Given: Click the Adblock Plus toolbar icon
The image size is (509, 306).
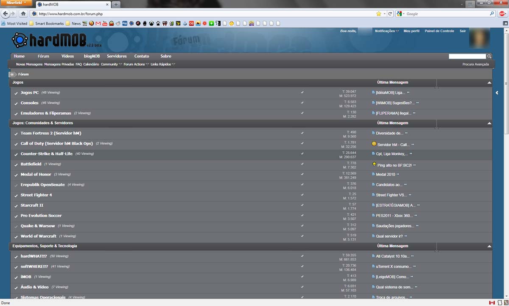Looking at the screenshot, I should pos(502,14).
